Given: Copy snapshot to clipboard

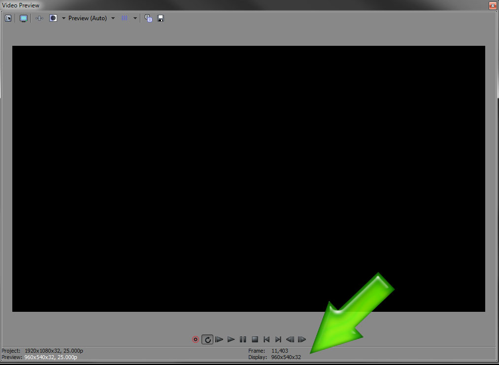Looking at the screenshot, I should point(148,18).
